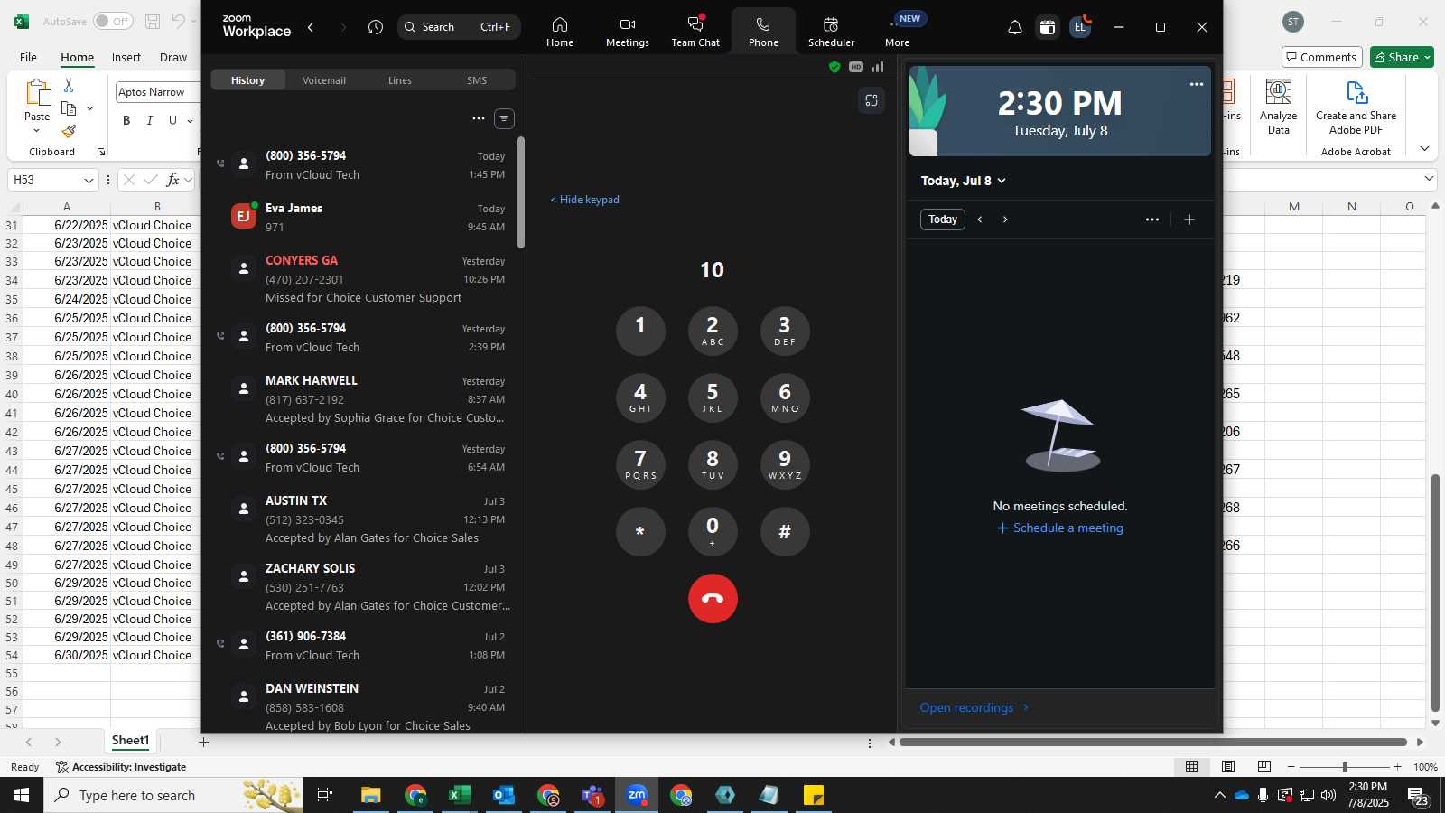Click call history scrollbar thumb
The width and height of the screenshot is (1445, 813).
(x=521, y=192)
